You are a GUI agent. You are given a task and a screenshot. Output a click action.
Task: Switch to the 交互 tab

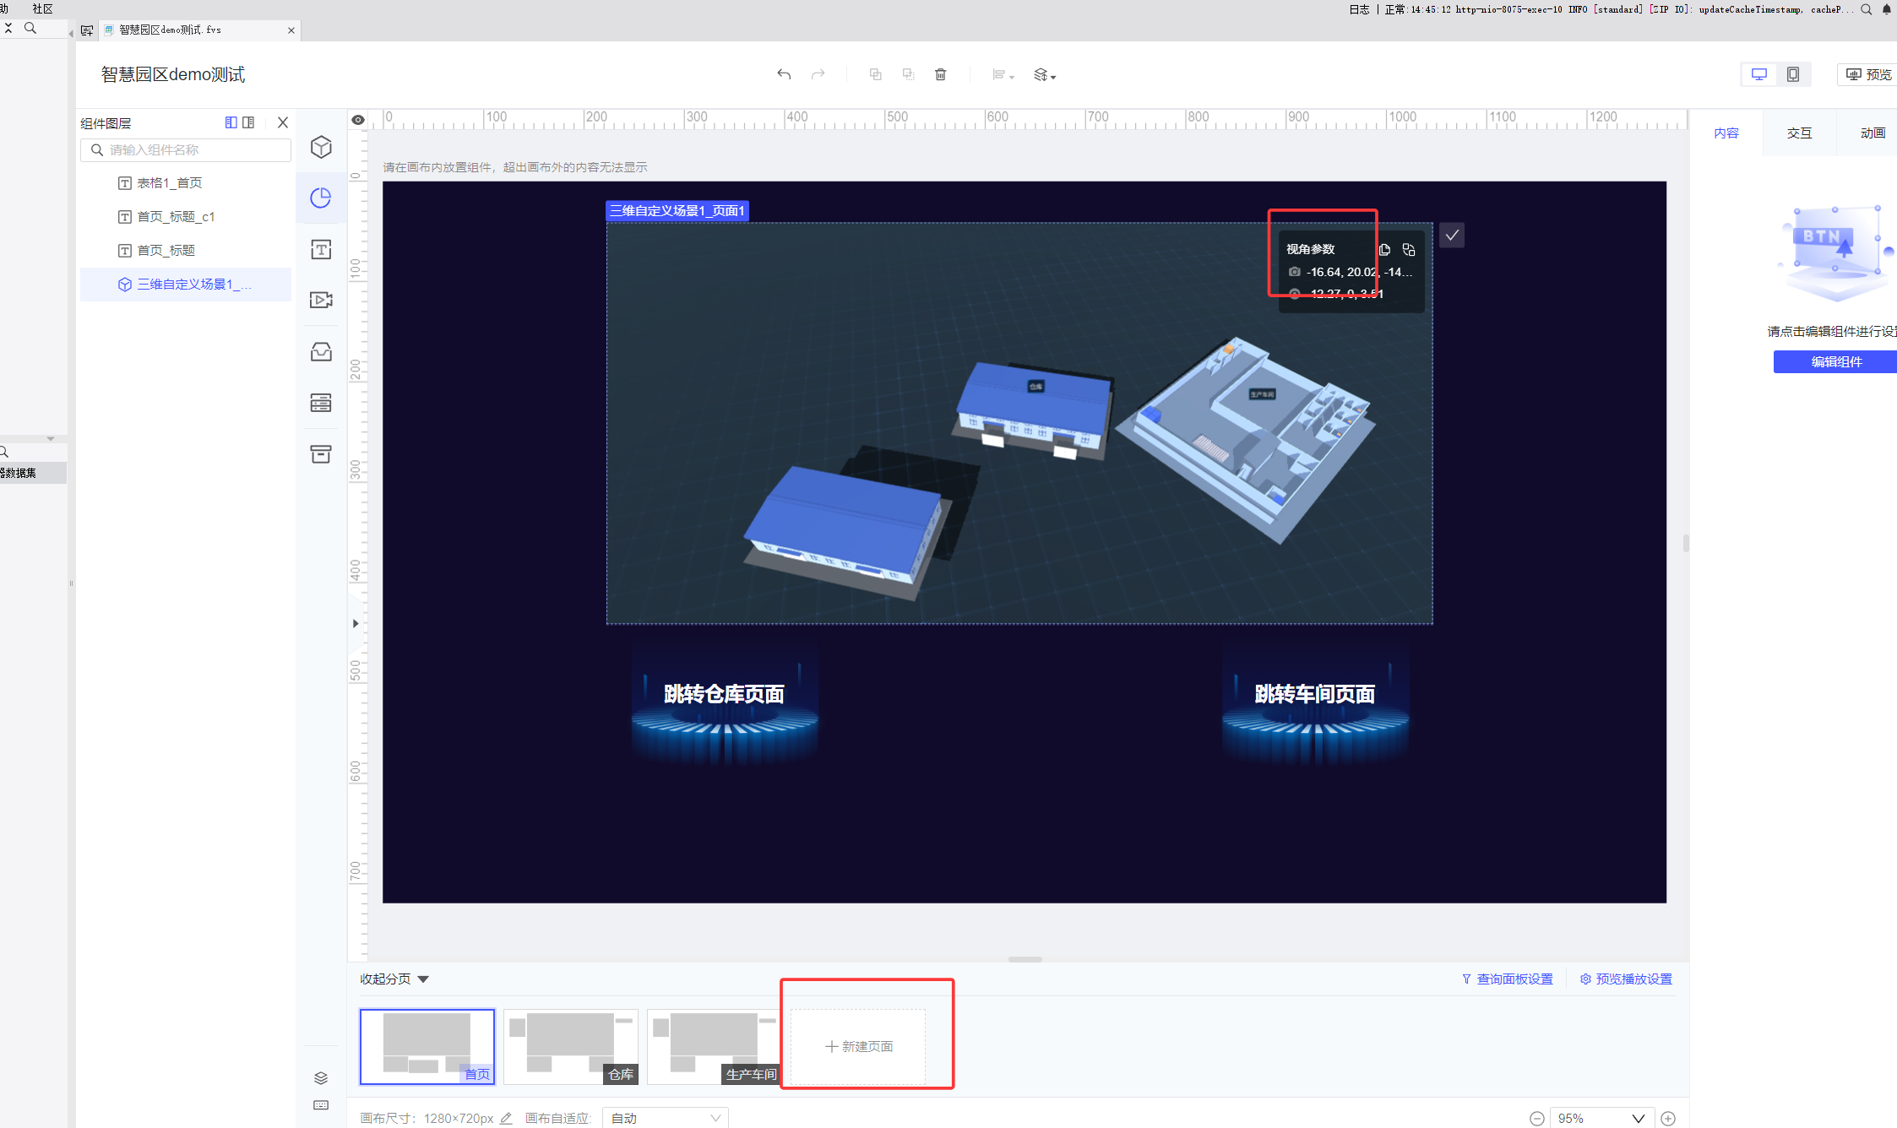click(x=1799, y=133)
